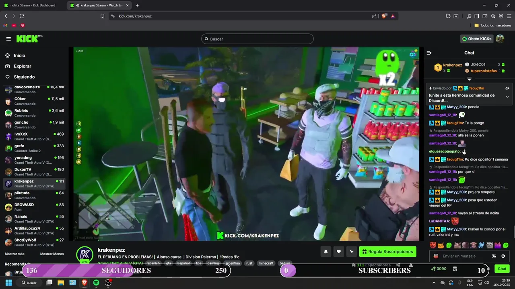Expand the pinned Discord message chevron
The width and height of the screenshot is (515, 289).
click(x=507, y=97)
